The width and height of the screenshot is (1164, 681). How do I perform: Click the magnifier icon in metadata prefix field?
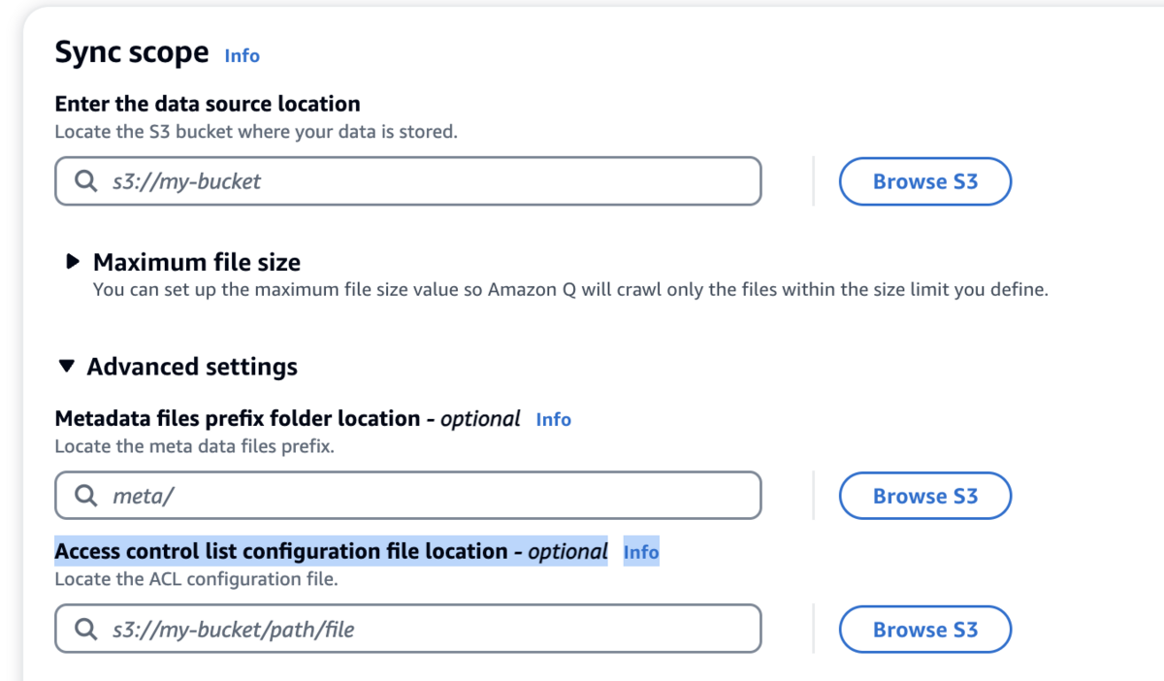click(86, 496)
